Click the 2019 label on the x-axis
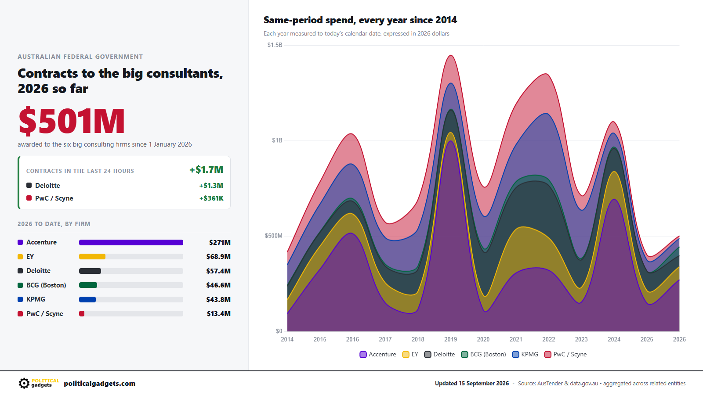The height and width of the screenshot is (395, 703). (450, 340)
